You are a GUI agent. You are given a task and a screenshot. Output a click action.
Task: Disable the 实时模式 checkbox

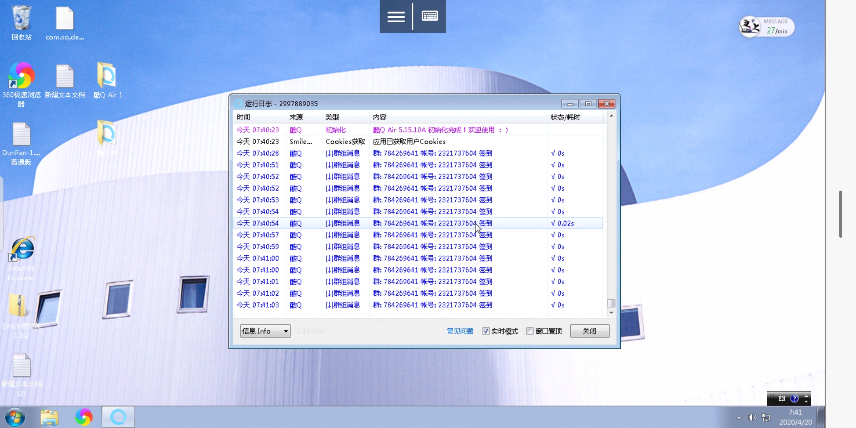point(486,331)
